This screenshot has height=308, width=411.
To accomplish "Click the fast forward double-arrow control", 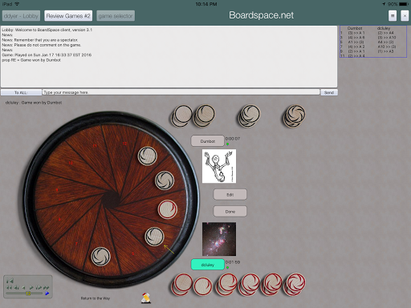I will click(46, 287).
